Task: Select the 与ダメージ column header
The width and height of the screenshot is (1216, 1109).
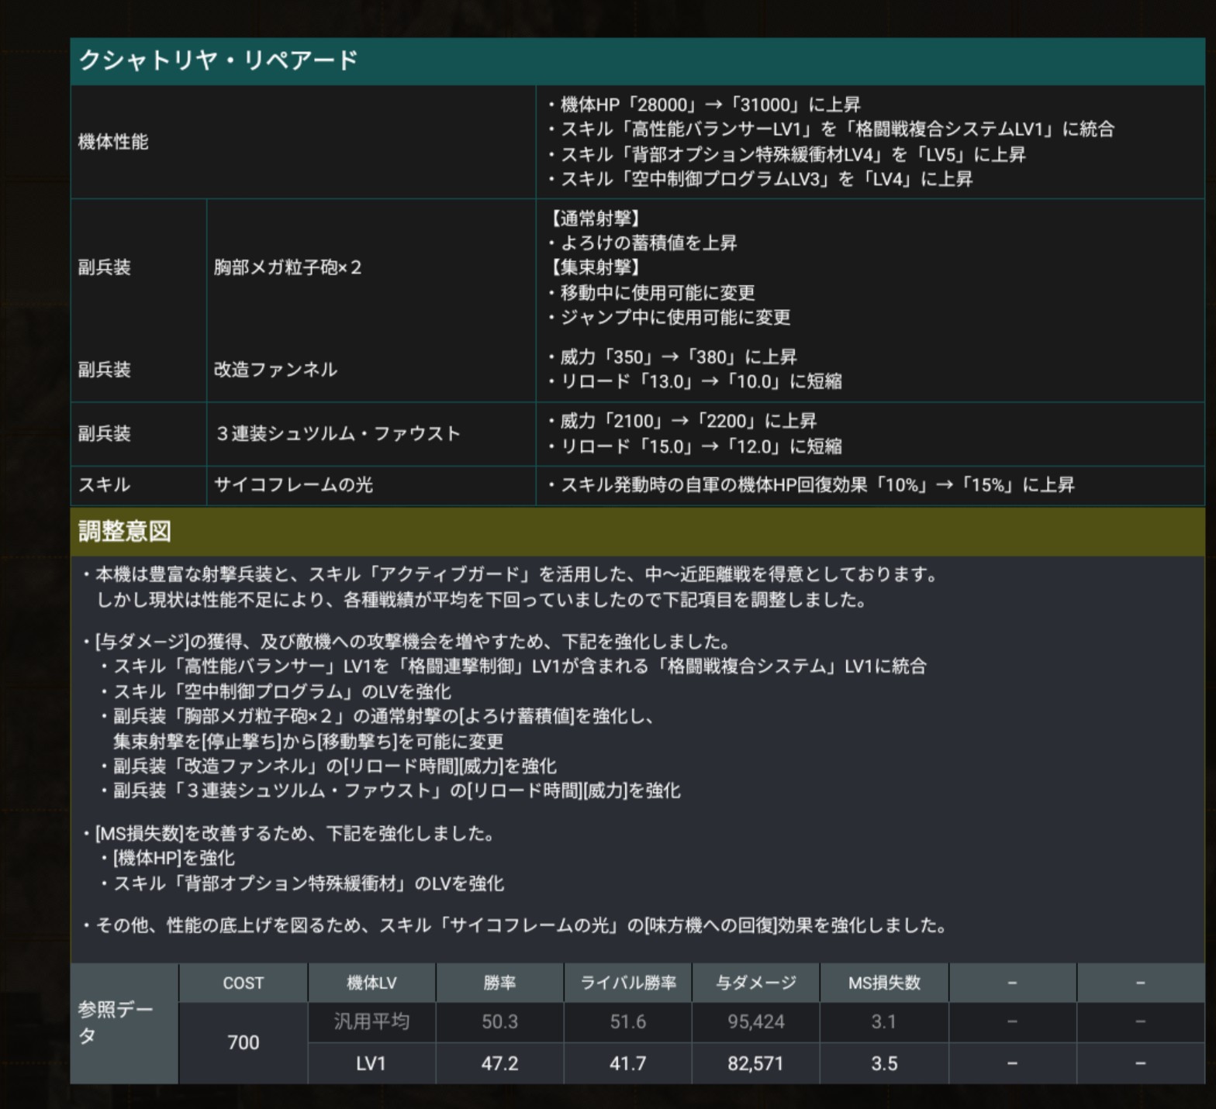Action: coord(755,983)
